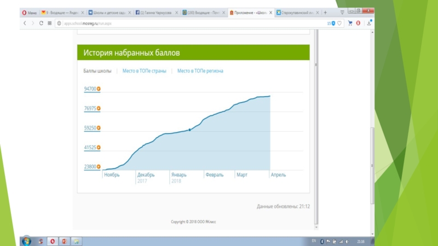Viewport: 438px width, 246px height.
Task: Click the orange coin icon beside 23800
Action: point(99,167)
